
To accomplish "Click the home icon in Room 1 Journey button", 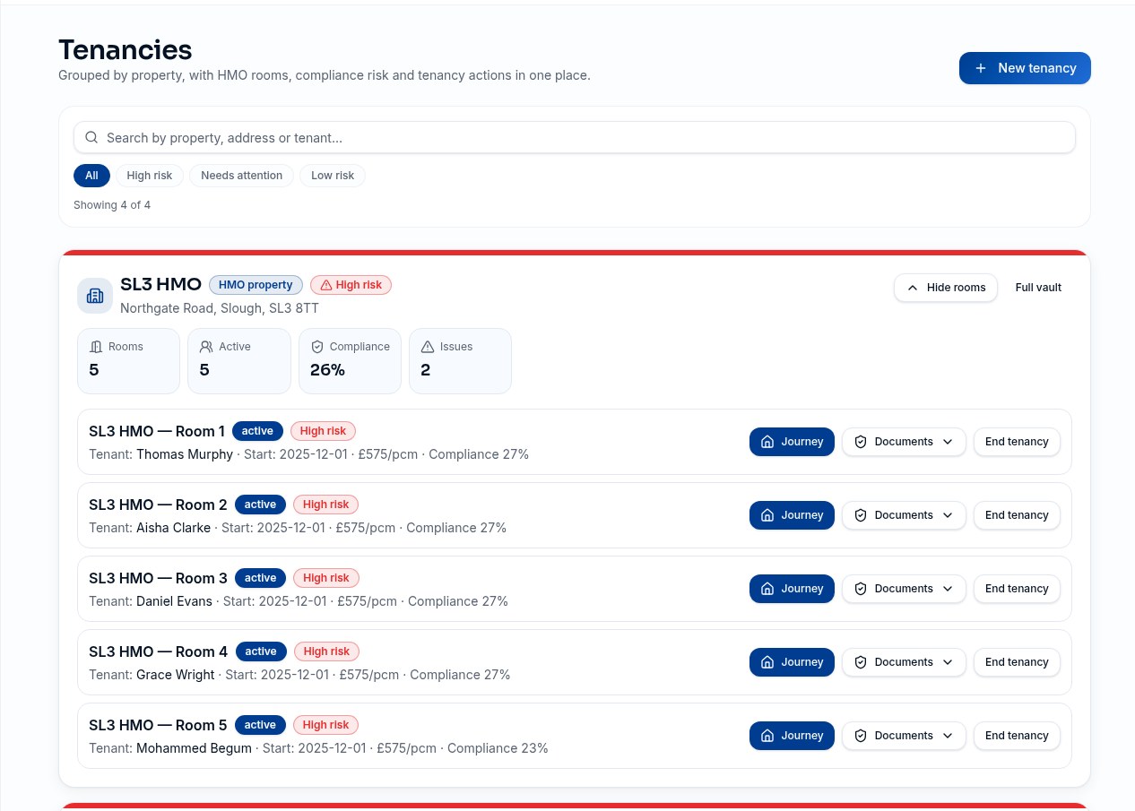I will 767,442.
